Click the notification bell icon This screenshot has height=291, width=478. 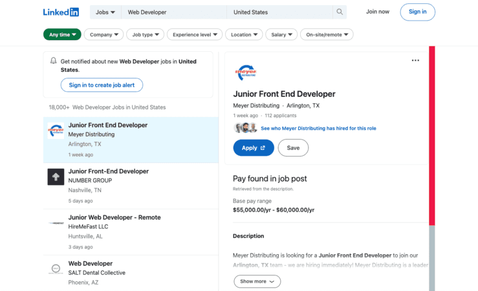click(x=53, y=61)
